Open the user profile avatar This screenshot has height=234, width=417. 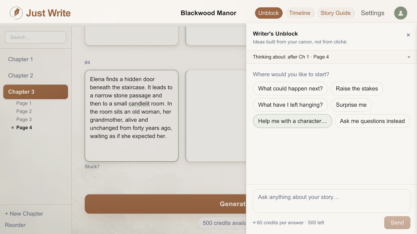pyautogui.click(x=400, y=13)
